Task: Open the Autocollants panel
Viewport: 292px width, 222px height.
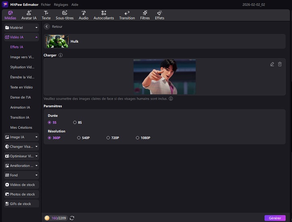Action: coord(104,15)
